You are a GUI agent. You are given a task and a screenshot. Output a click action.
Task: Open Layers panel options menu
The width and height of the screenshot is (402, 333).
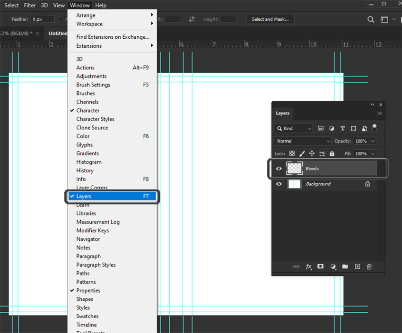click(x=380, y=113)
